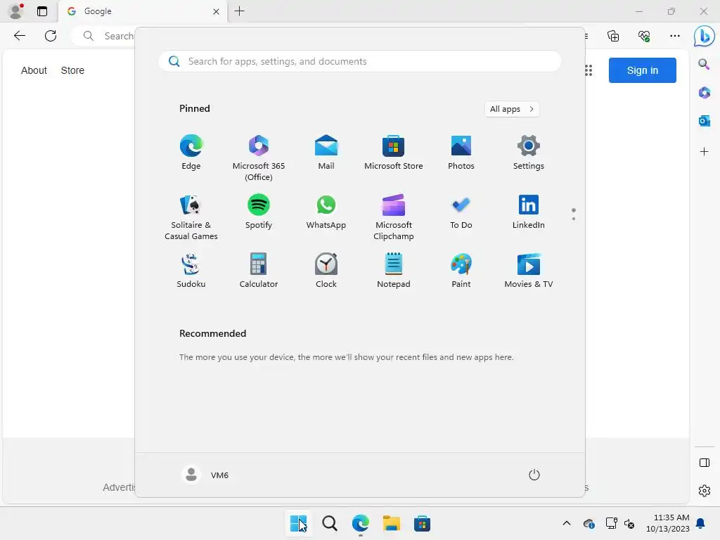Screen dimensions: 720x540
Task: Go to next page of pinned apps
Action: point(574,219)
